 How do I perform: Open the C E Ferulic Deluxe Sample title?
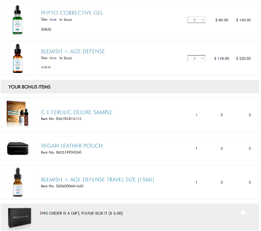click(77, 112)
